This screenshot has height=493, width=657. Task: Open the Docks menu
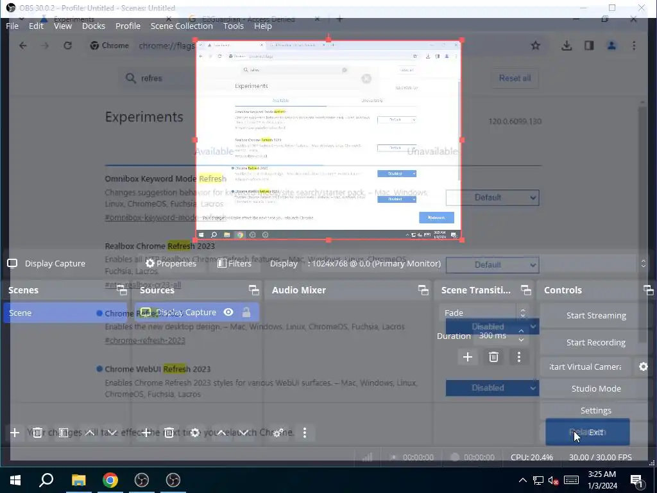click(x=94, y=26)
